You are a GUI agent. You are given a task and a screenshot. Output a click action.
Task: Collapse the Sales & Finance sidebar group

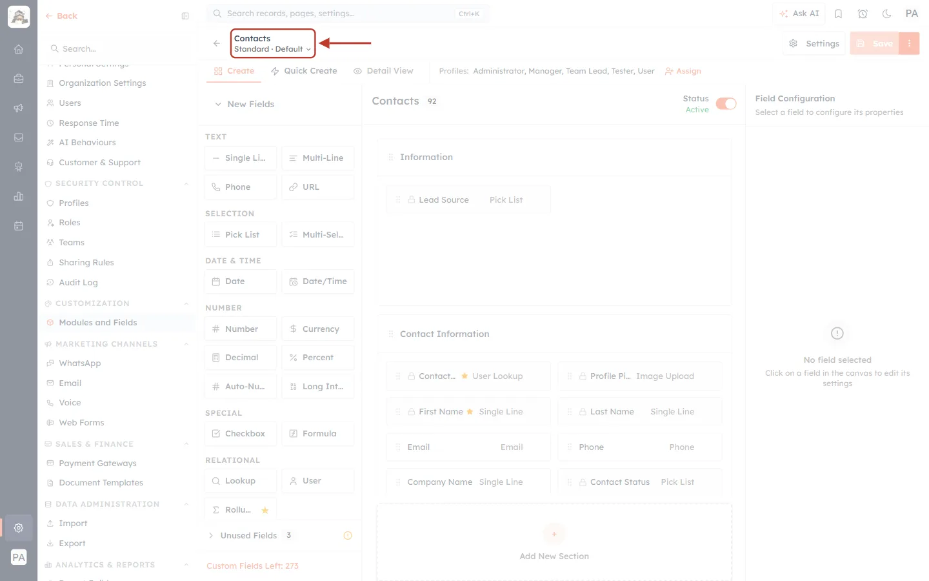tap(186, 444)
